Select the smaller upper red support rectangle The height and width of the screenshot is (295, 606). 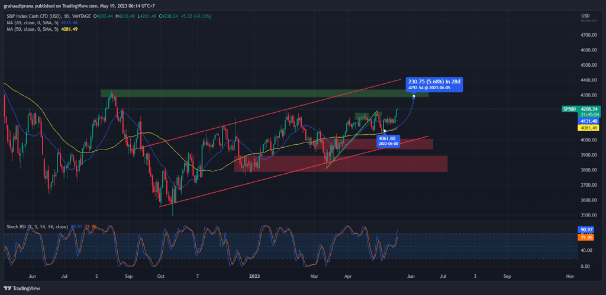coord(374,144)
